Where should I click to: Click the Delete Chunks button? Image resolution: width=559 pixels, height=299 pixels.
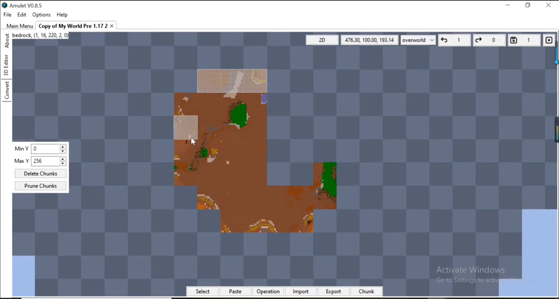click(40, 174)
